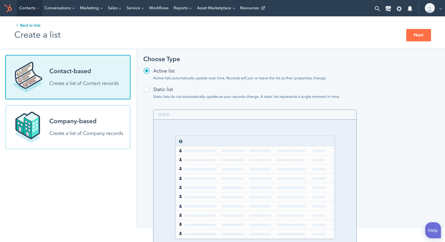This screenshot has height=242, width=445.
Task: Expand the Service menu
Action: click(135, 8)
